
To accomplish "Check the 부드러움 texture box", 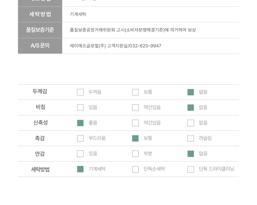I will click(x=80, y=138).
